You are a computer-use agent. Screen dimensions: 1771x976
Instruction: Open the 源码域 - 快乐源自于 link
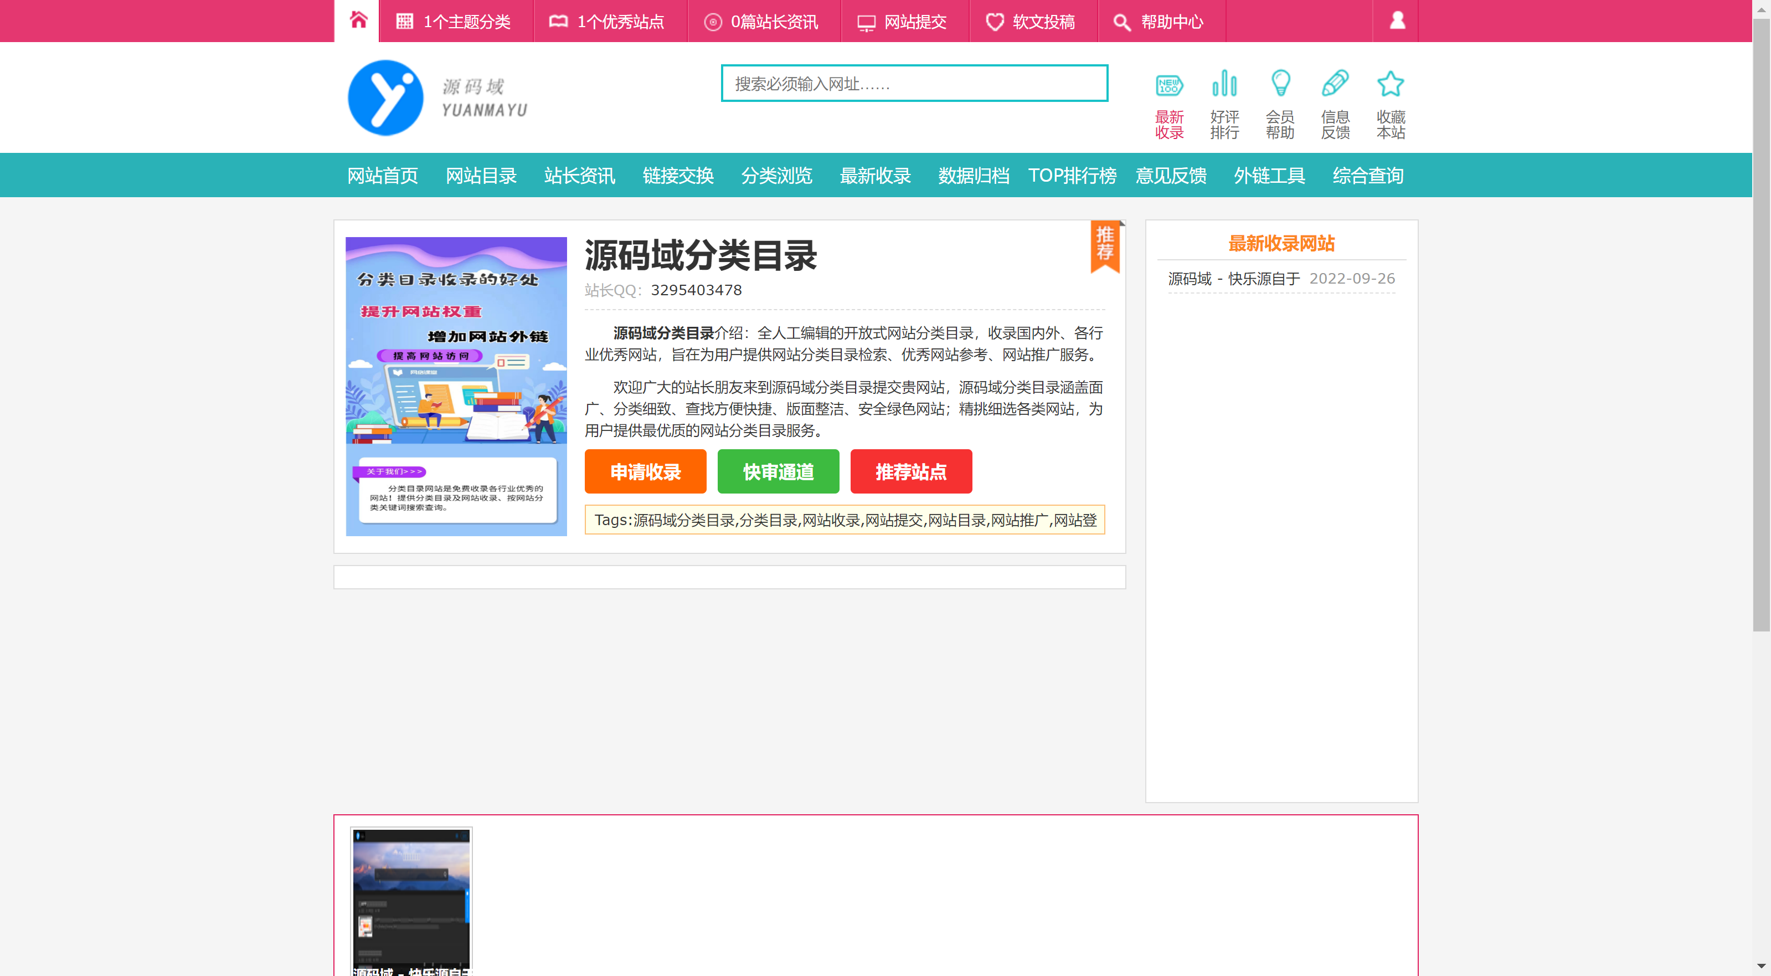pos(1234,279)
